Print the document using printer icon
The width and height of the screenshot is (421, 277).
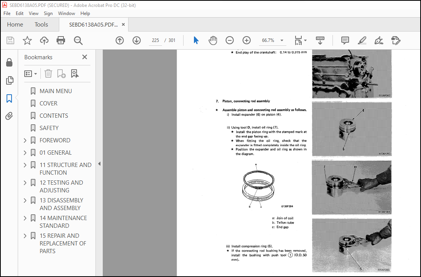[x=61, y=40]
